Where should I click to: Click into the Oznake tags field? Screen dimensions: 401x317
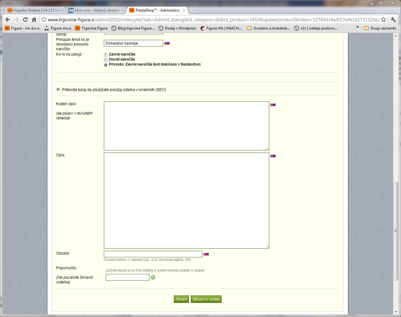(153, 254)
